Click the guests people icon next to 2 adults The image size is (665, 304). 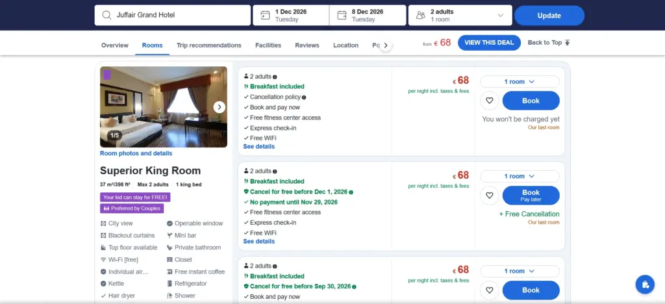click(420, 15)
